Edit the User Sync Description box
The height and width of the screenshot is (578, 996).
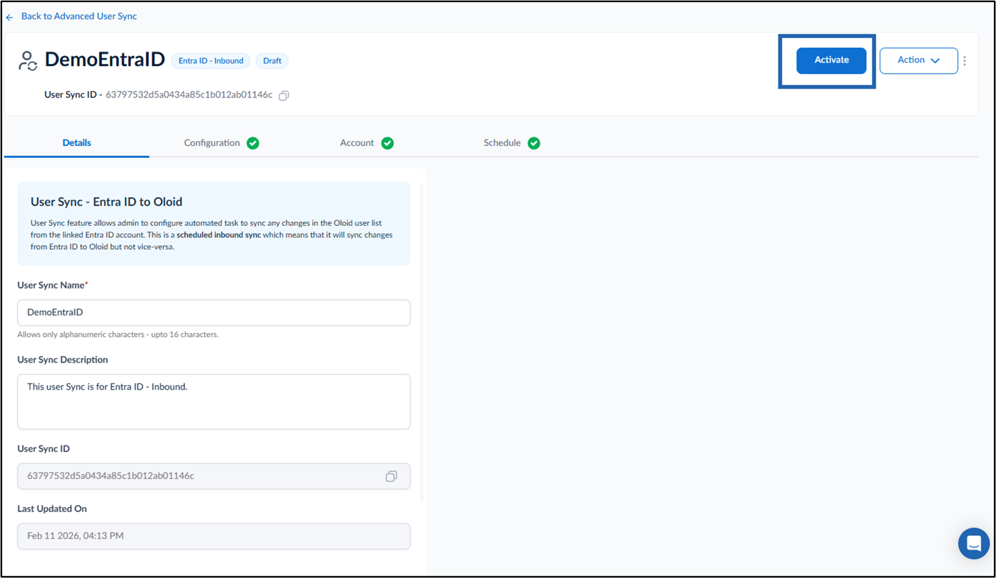214,402
